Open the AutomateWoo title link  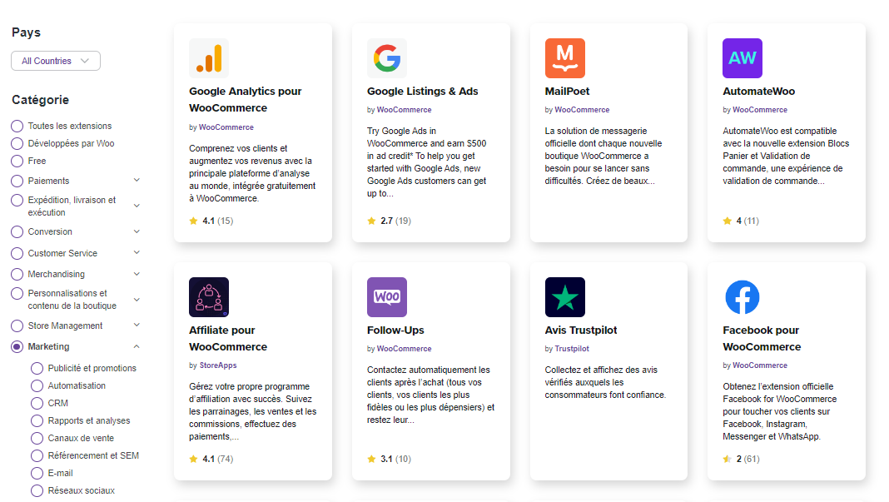tap(758, 92)
